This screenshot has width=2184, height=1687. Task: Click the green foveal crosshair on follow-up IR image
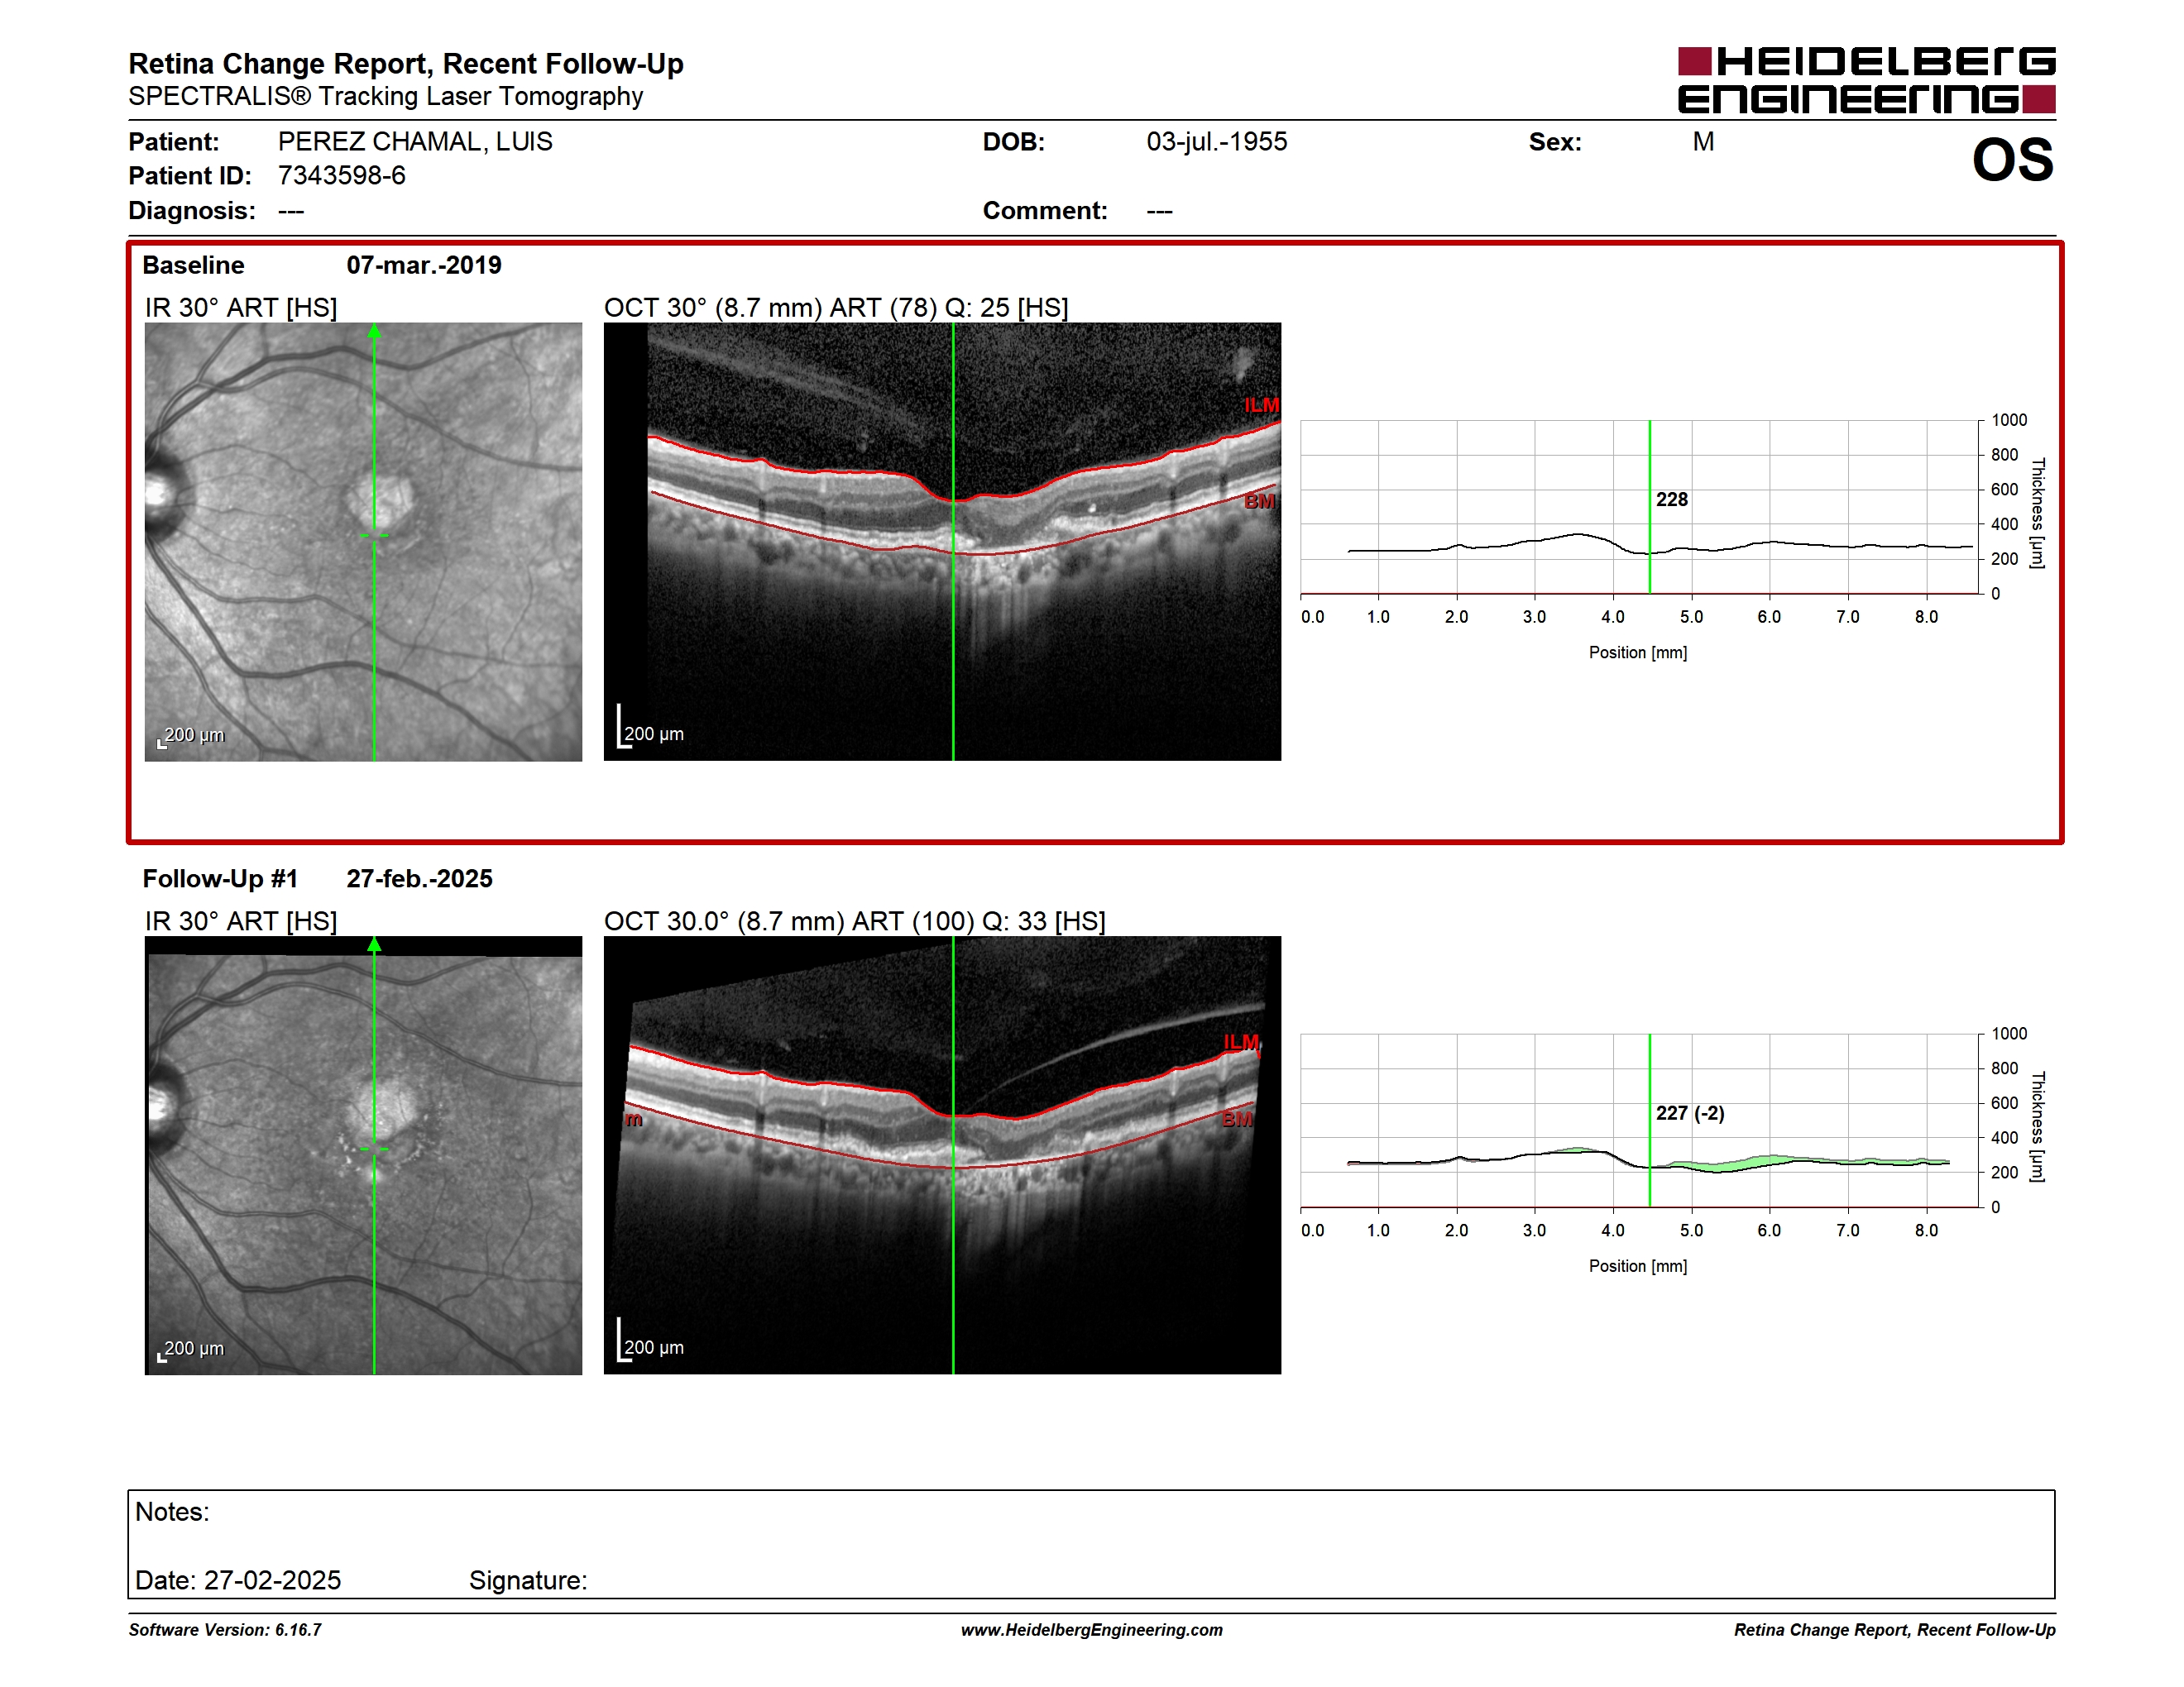(x=374, y=1150)
